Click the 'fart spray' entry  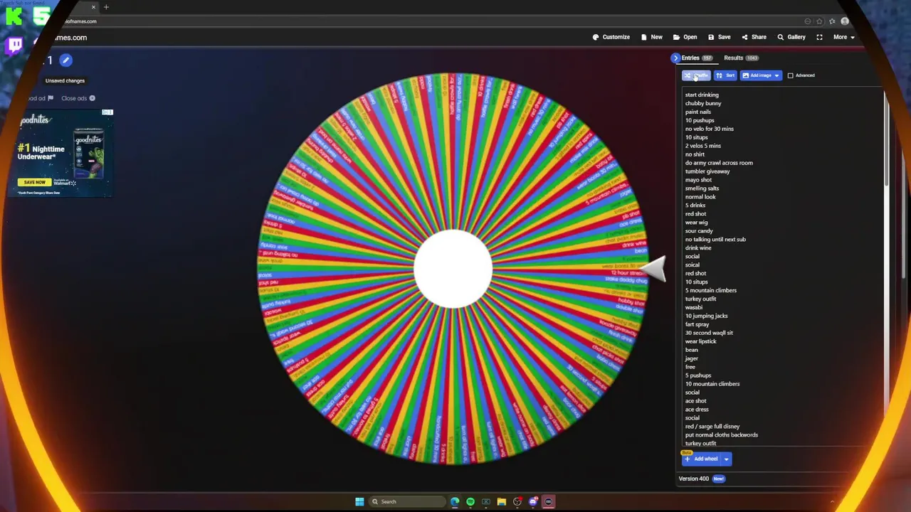coord(697,324)
